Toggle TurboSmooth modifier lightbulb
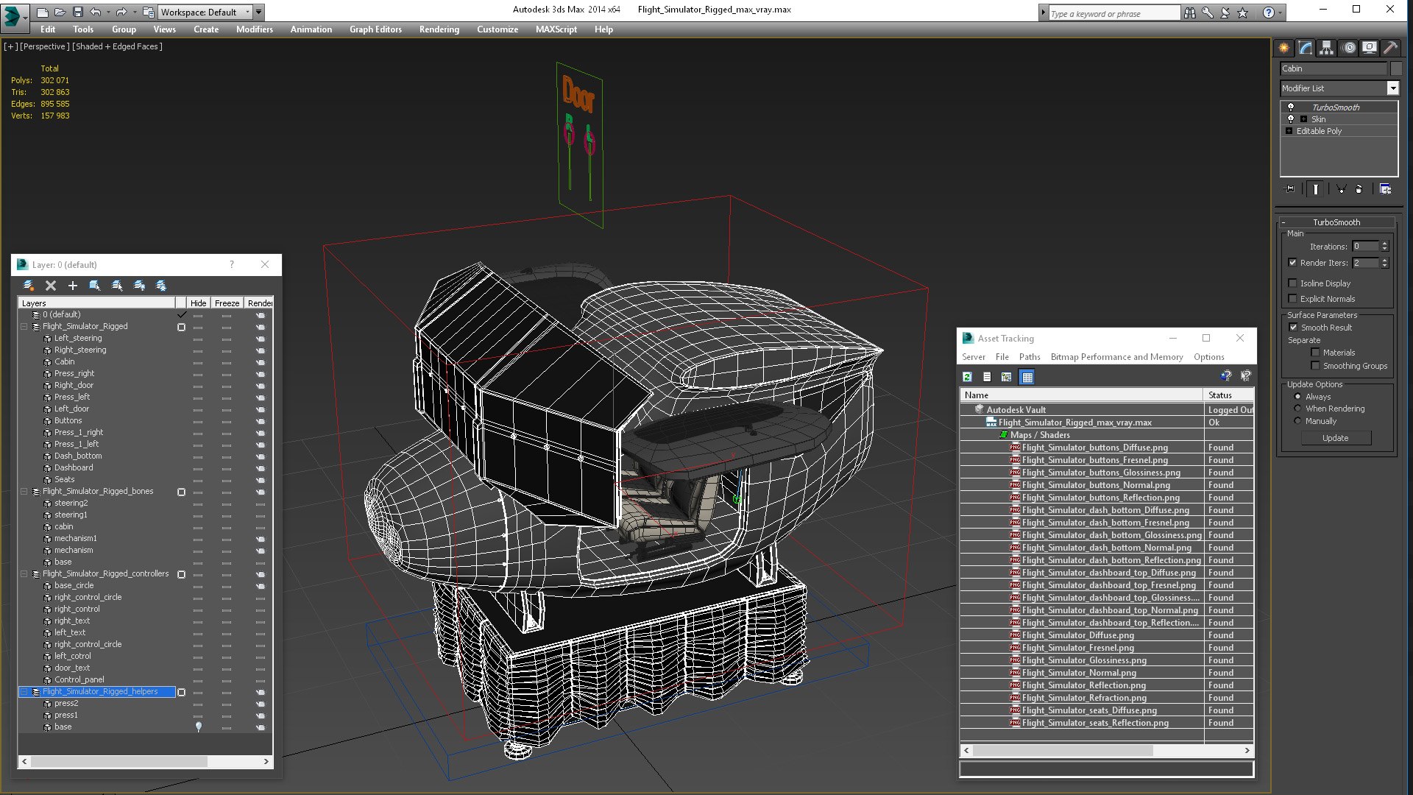 coord(1290,107)
